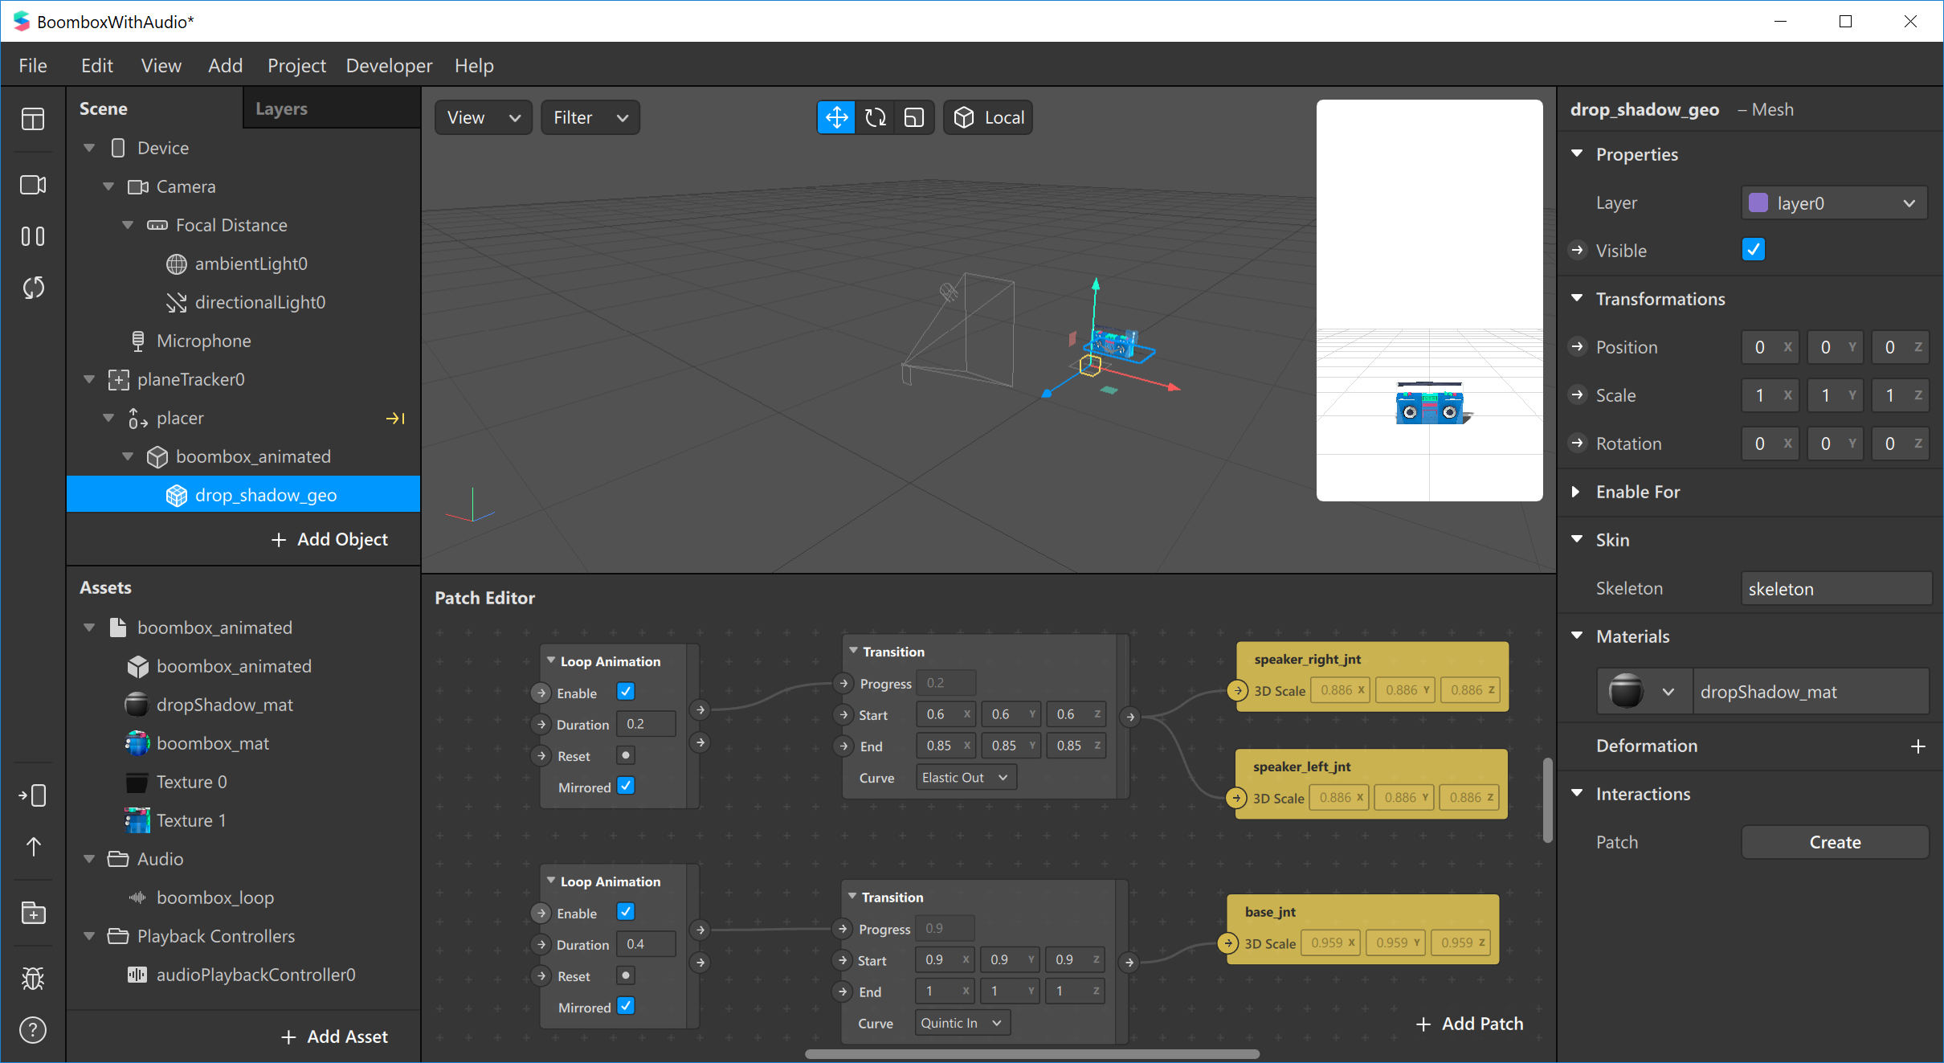This screenshot has width=1944, height=1063.
Task: Click the bug debug icon
Action: (33, 978)
